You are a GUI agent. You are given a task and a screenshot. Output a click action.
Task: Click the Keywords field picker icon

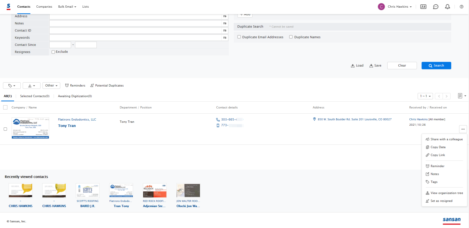(x=225, y=38)
